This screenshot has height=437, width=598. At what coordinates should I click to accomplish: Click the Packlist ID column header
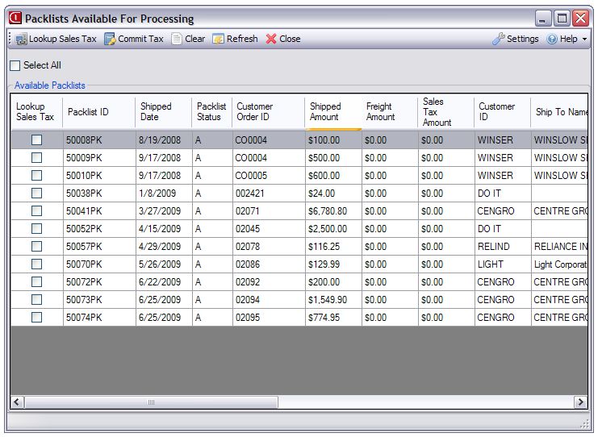point(88,112)
